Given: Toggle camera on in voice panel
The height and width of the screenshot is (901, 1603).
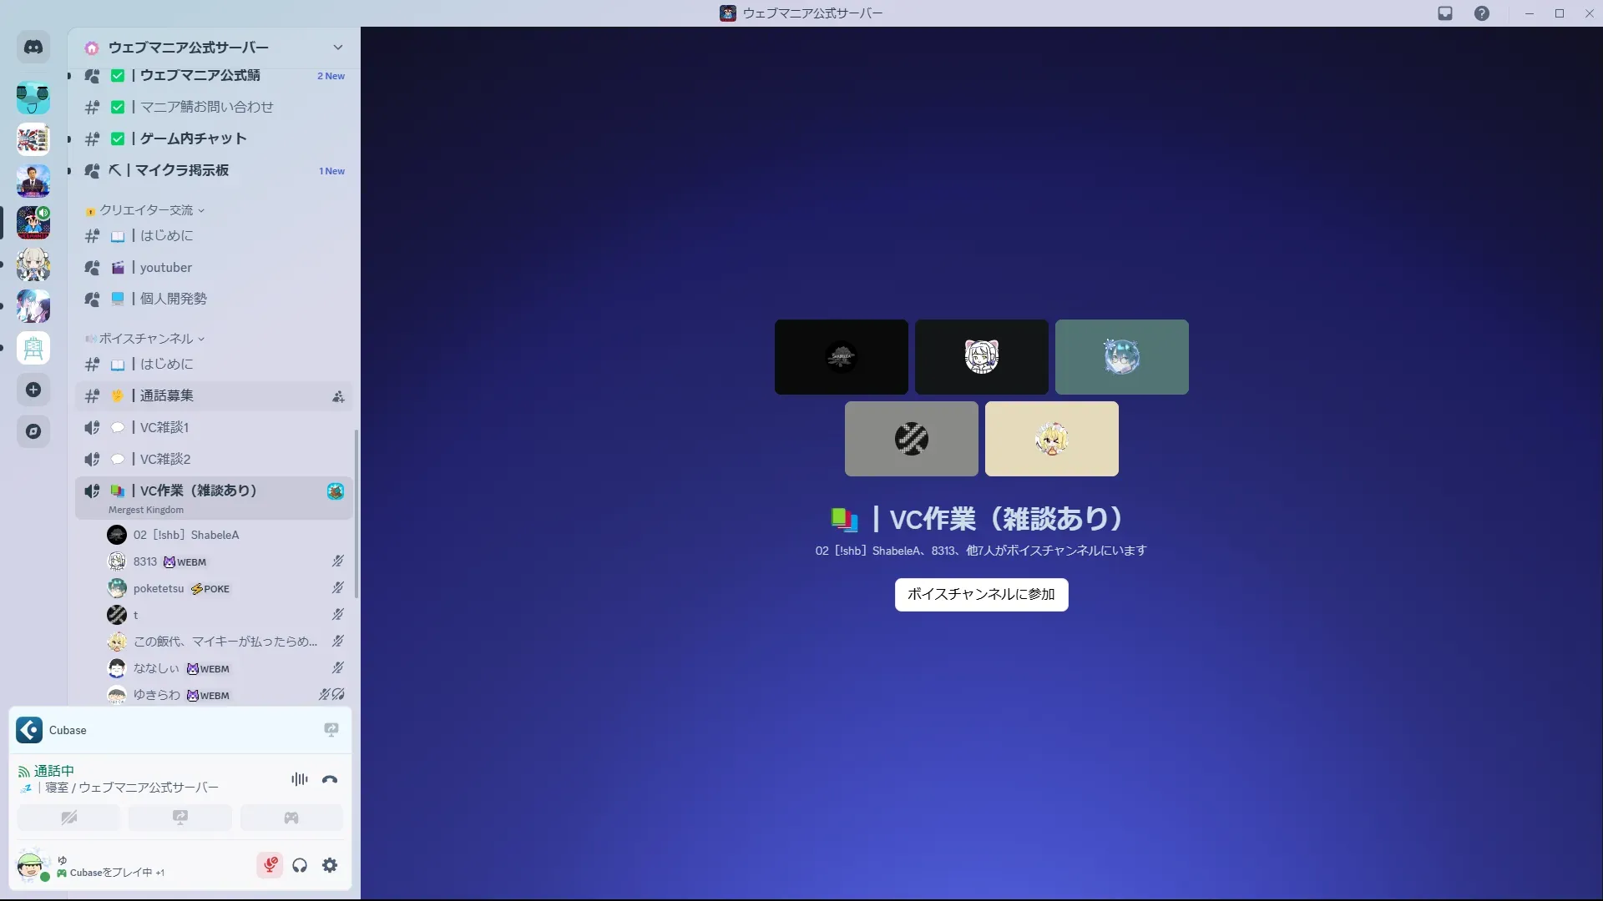Looking at the screenshot, I should click(x=68, y=818).
